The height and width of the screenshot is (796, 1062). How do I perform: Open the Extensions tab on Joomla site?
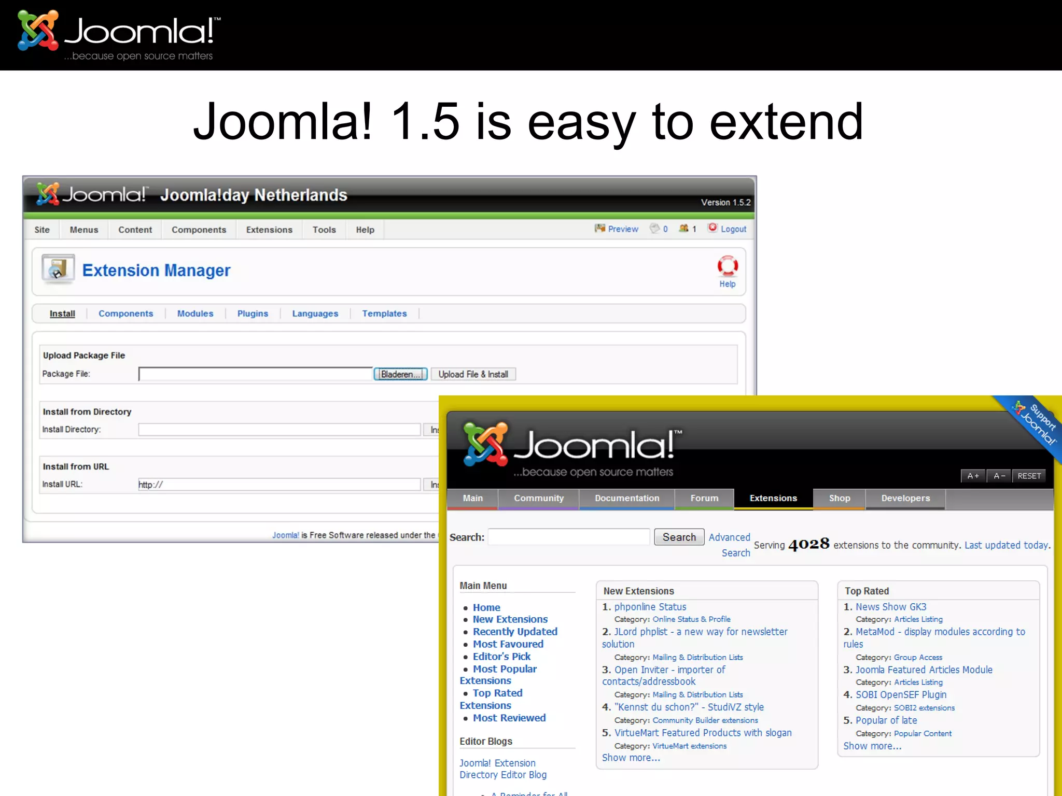pyautogui.click(x=773, y=499)
